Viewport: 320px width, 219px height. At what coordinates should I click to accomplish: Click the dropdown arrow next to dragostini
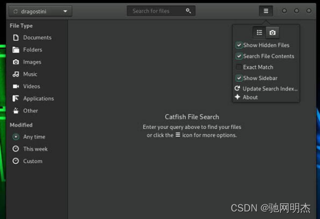(65, 11)
